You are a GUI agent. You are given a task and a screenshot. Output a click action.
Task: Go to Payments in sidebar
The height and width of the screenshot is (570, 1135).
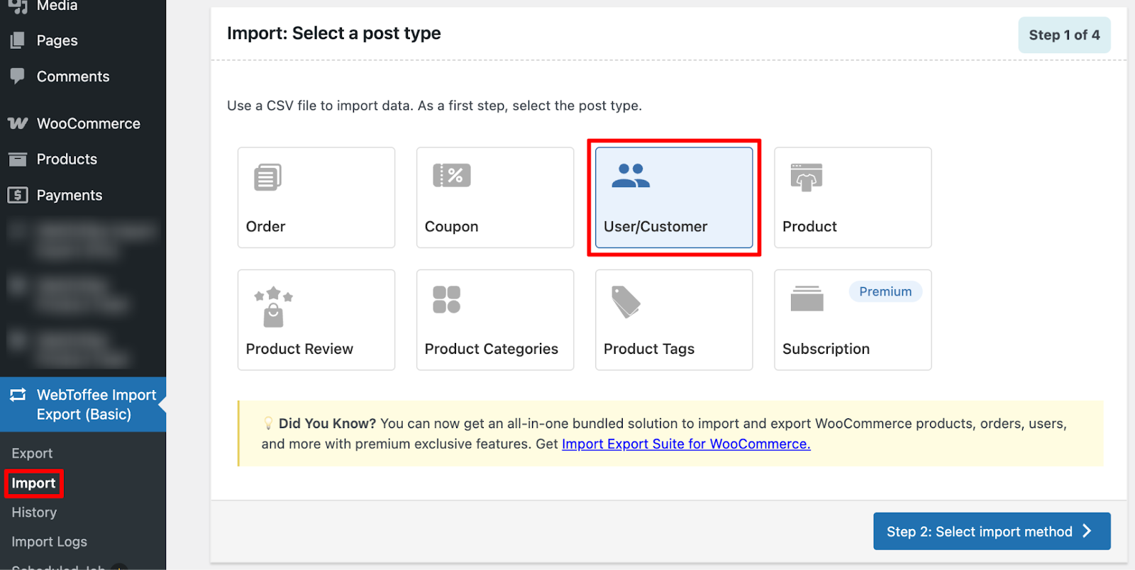click(x=69, y=195)
